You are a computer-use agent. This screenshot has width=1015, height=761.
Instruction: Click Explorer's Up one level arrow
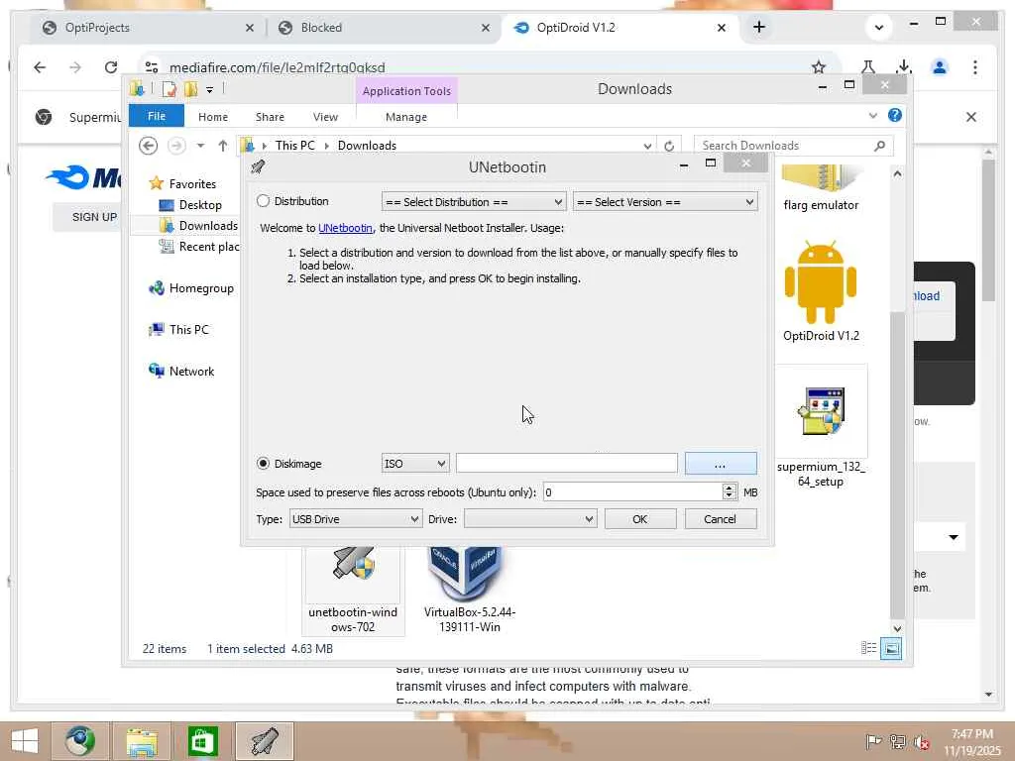[x=223, y=146]
